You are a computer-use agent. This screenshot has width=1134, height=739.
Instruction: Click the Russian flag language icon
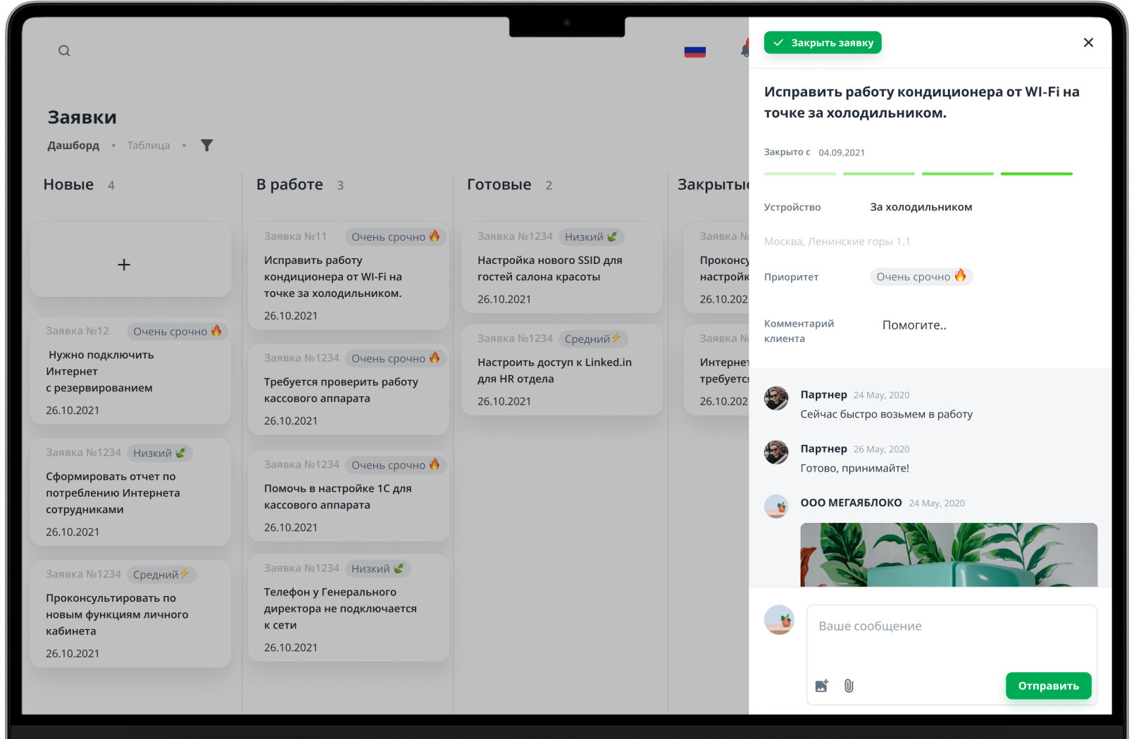coord(694,51)
